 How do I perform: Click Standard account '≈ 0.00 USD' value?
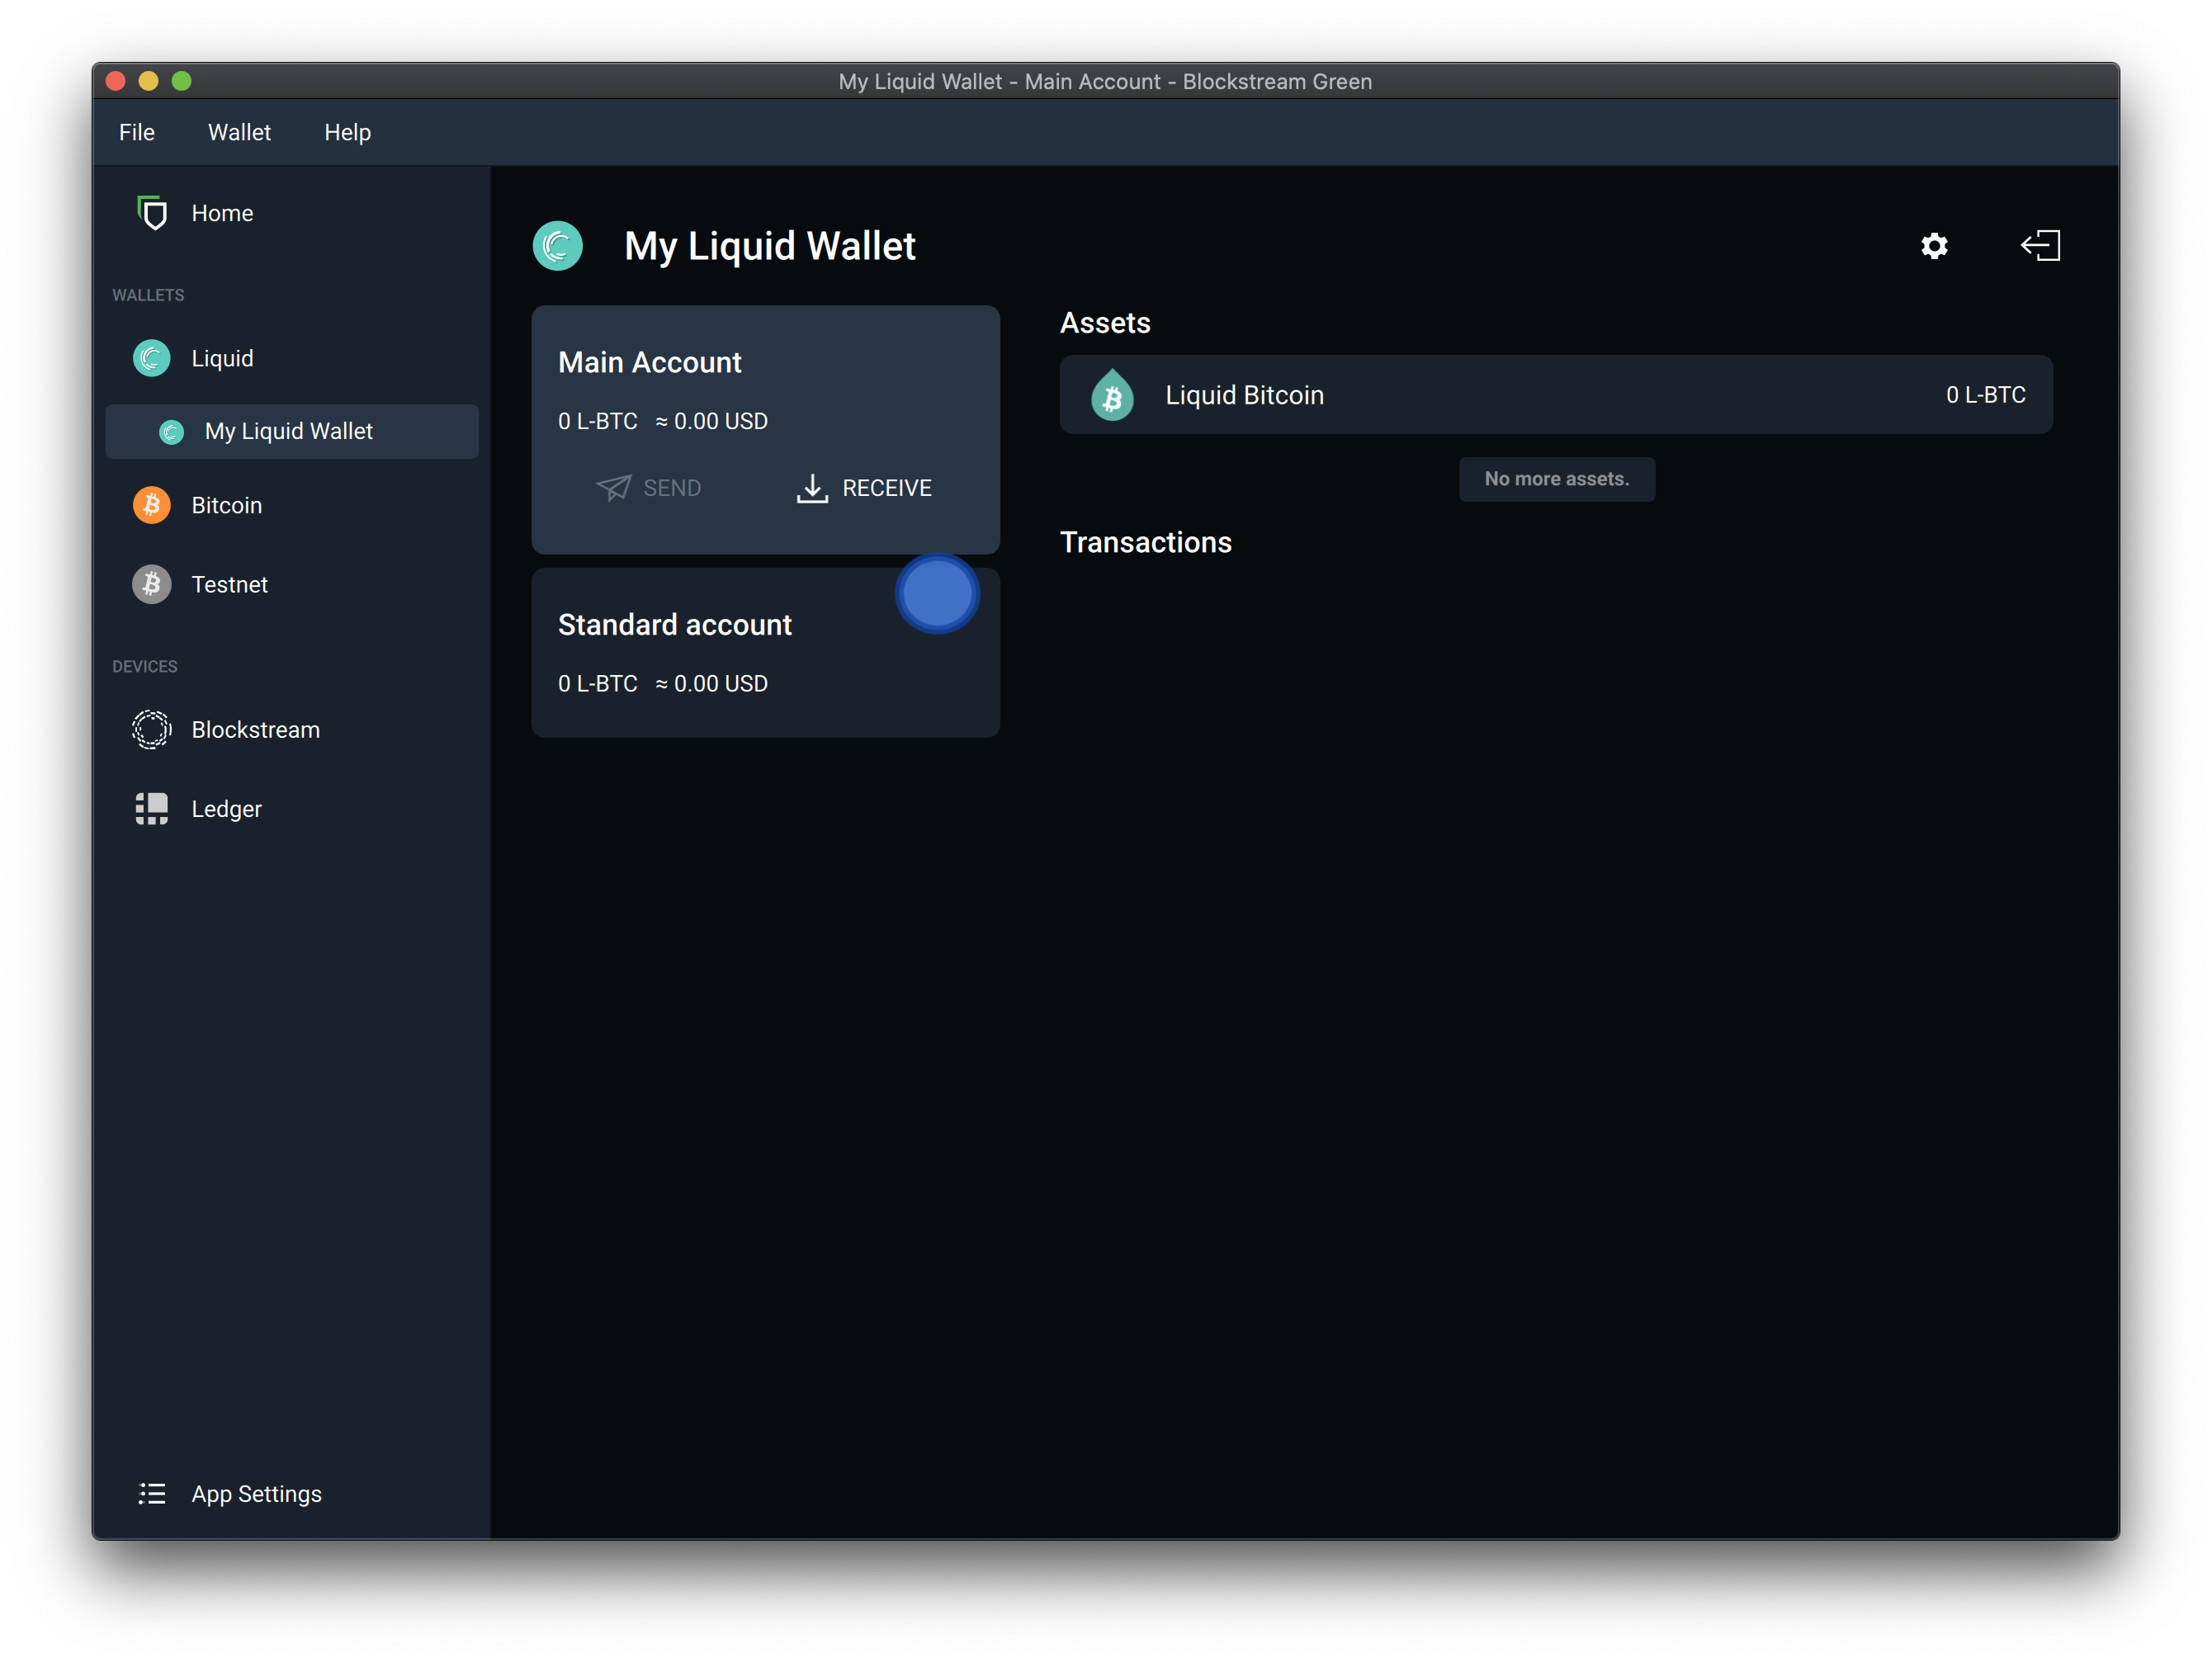pos(712,684)
